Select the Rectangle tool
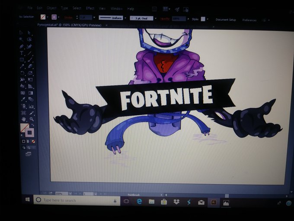This screenshot has width=294, height=221. [22, 60]
